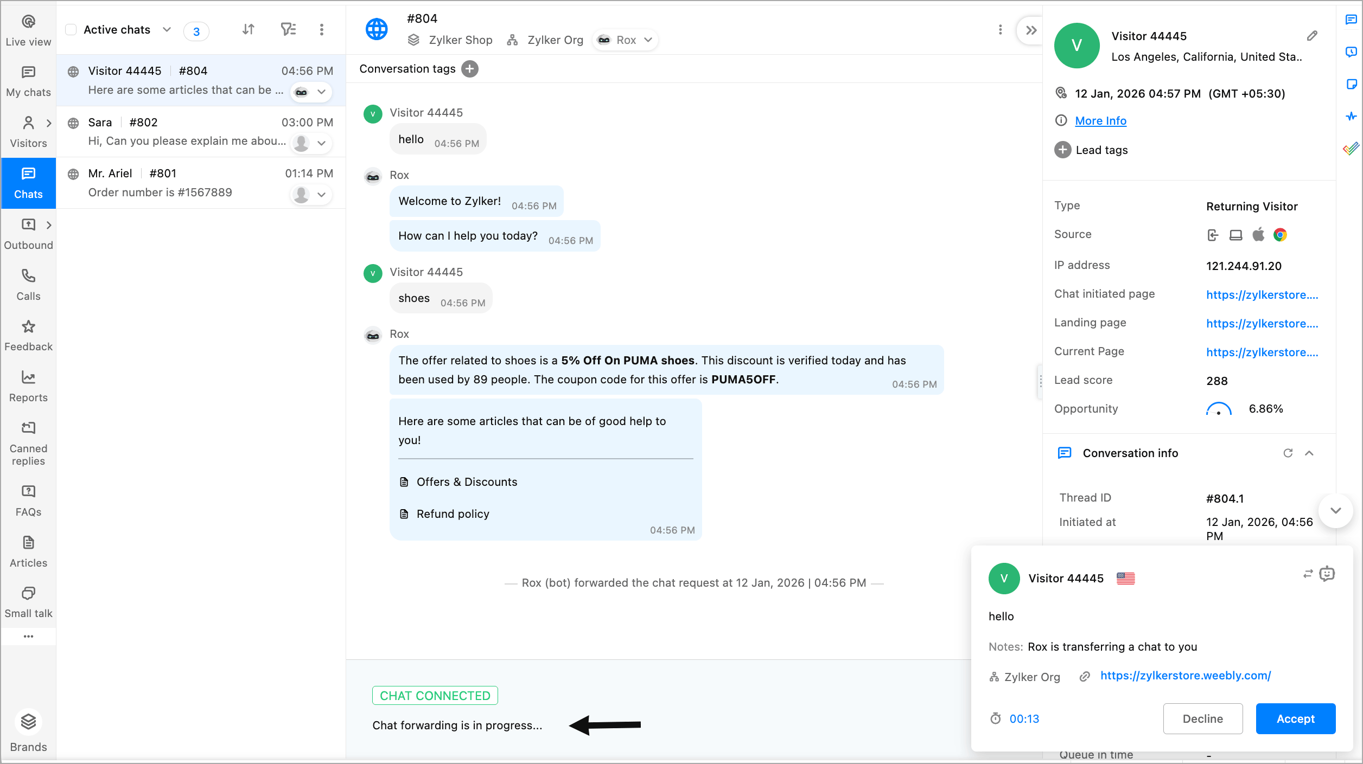Open the Live view section
The height and width of the screenshot is (764, 1363).
coord(28,30)
